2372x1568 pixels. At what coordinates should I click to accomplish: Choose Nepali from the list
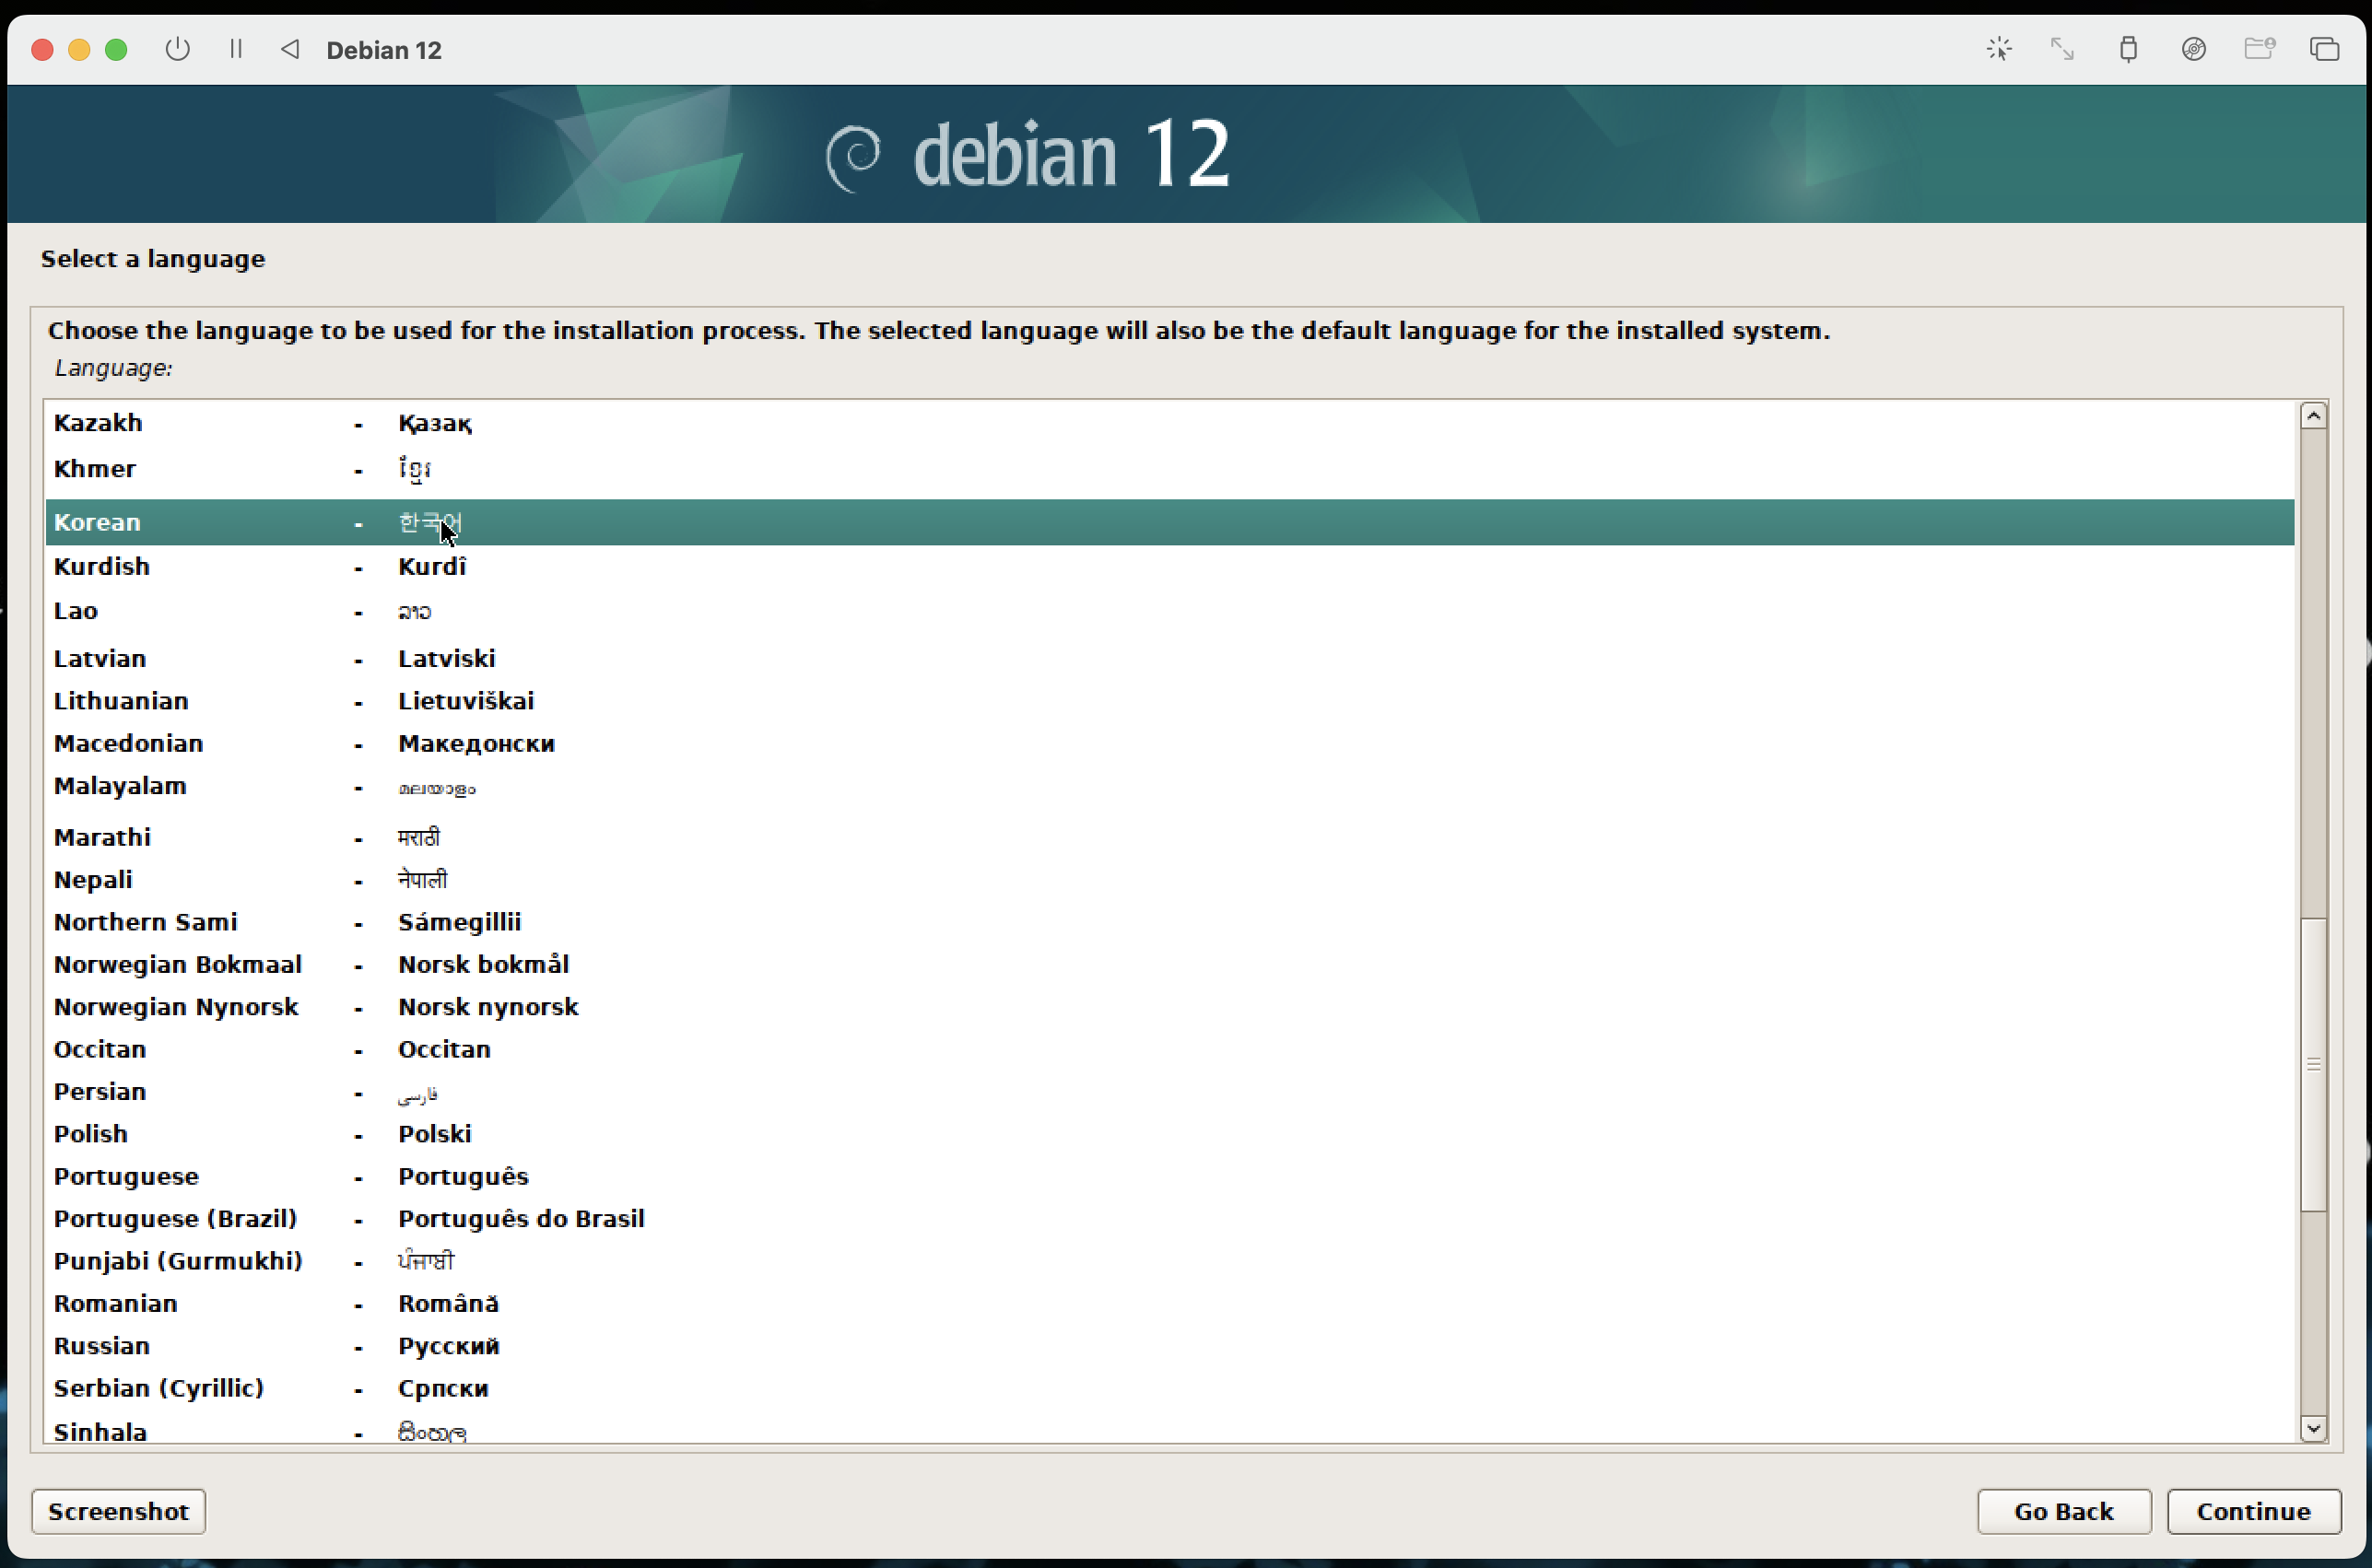point(1169,880)
